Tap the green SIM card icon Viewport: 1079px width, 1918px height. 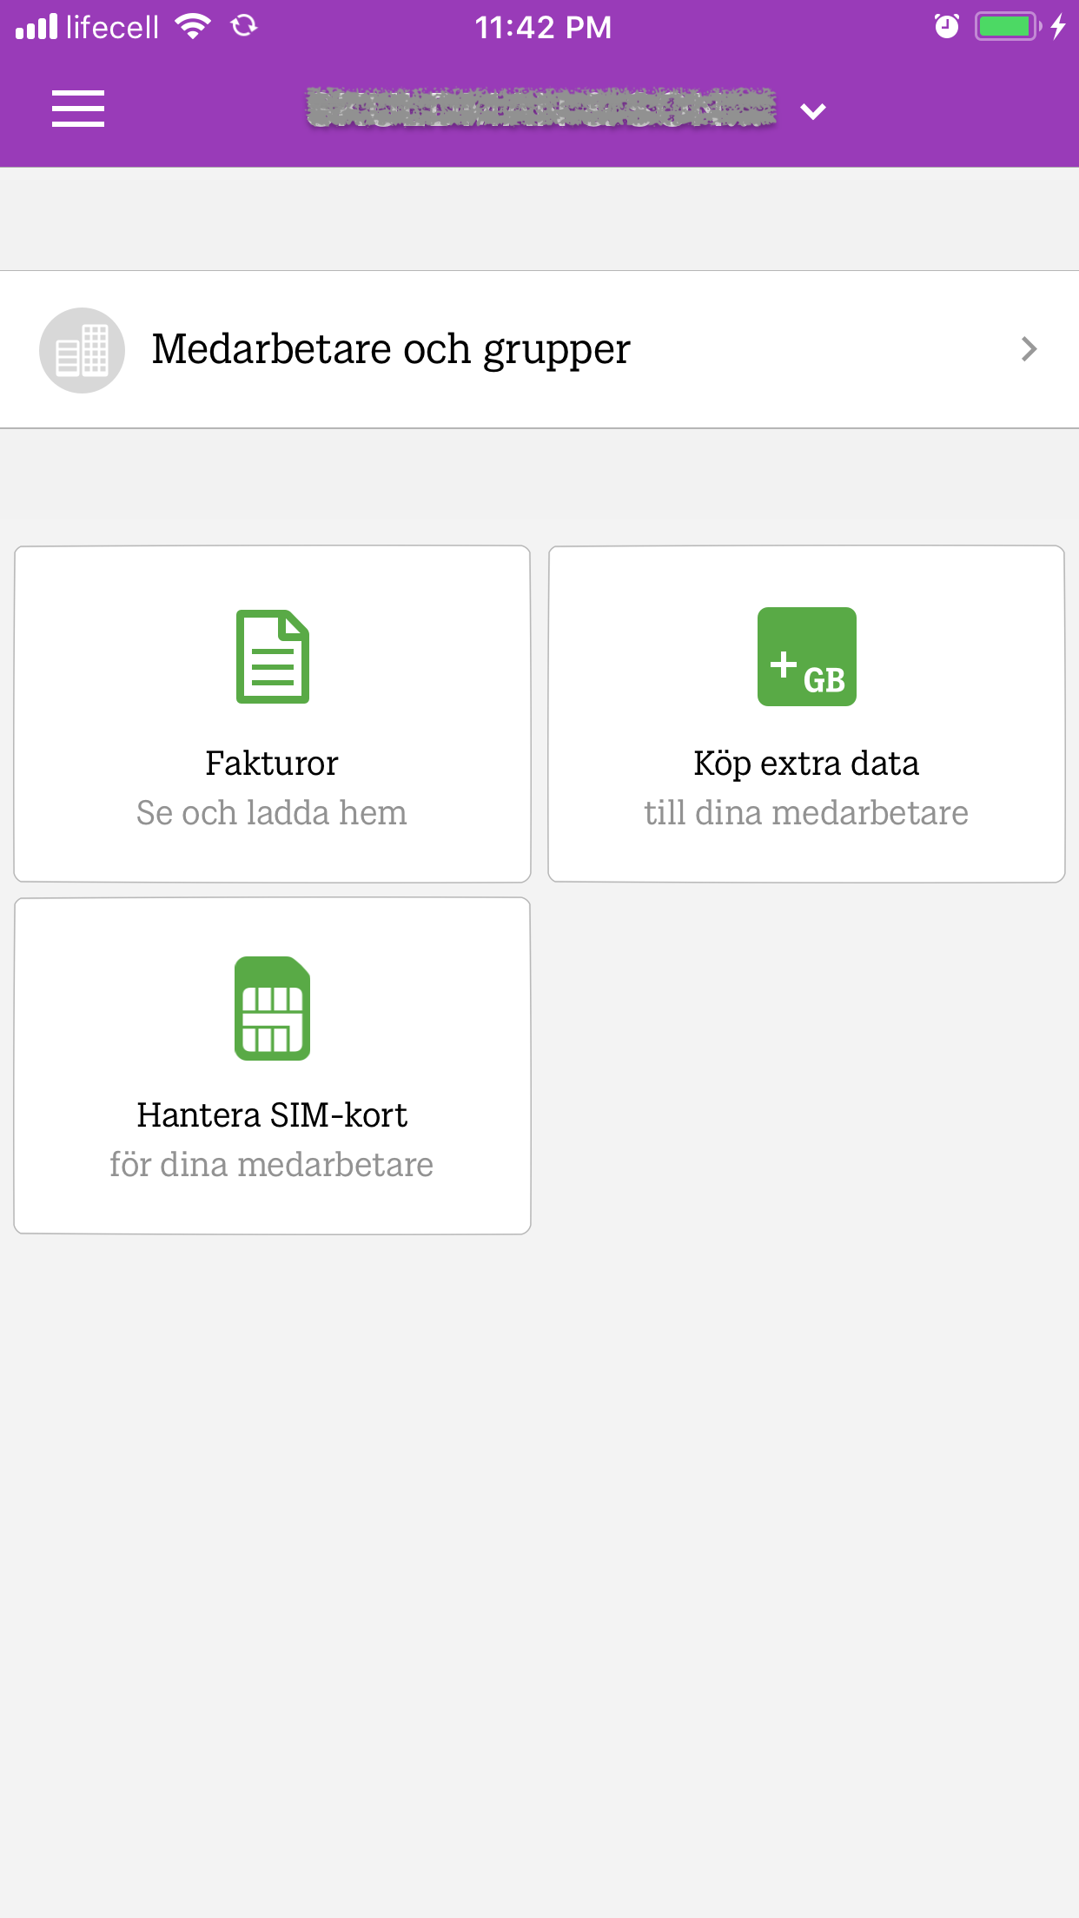tap(273, 1009)
